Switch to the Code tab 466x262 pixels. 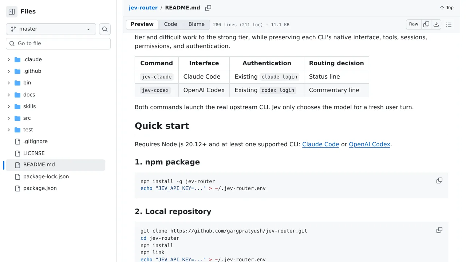[x=170, y=24]
